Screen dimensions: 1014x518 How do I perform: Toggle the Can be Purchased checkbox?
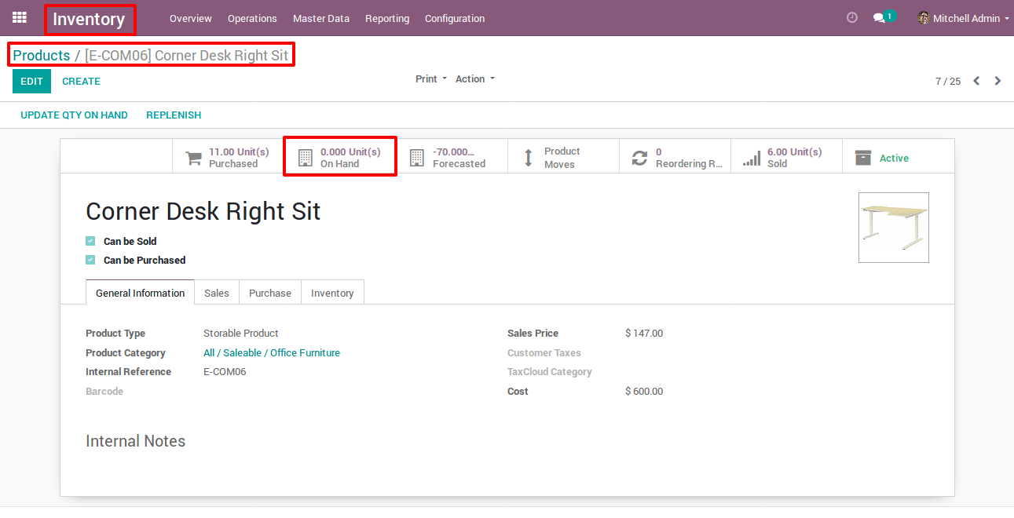pos(90,260)
